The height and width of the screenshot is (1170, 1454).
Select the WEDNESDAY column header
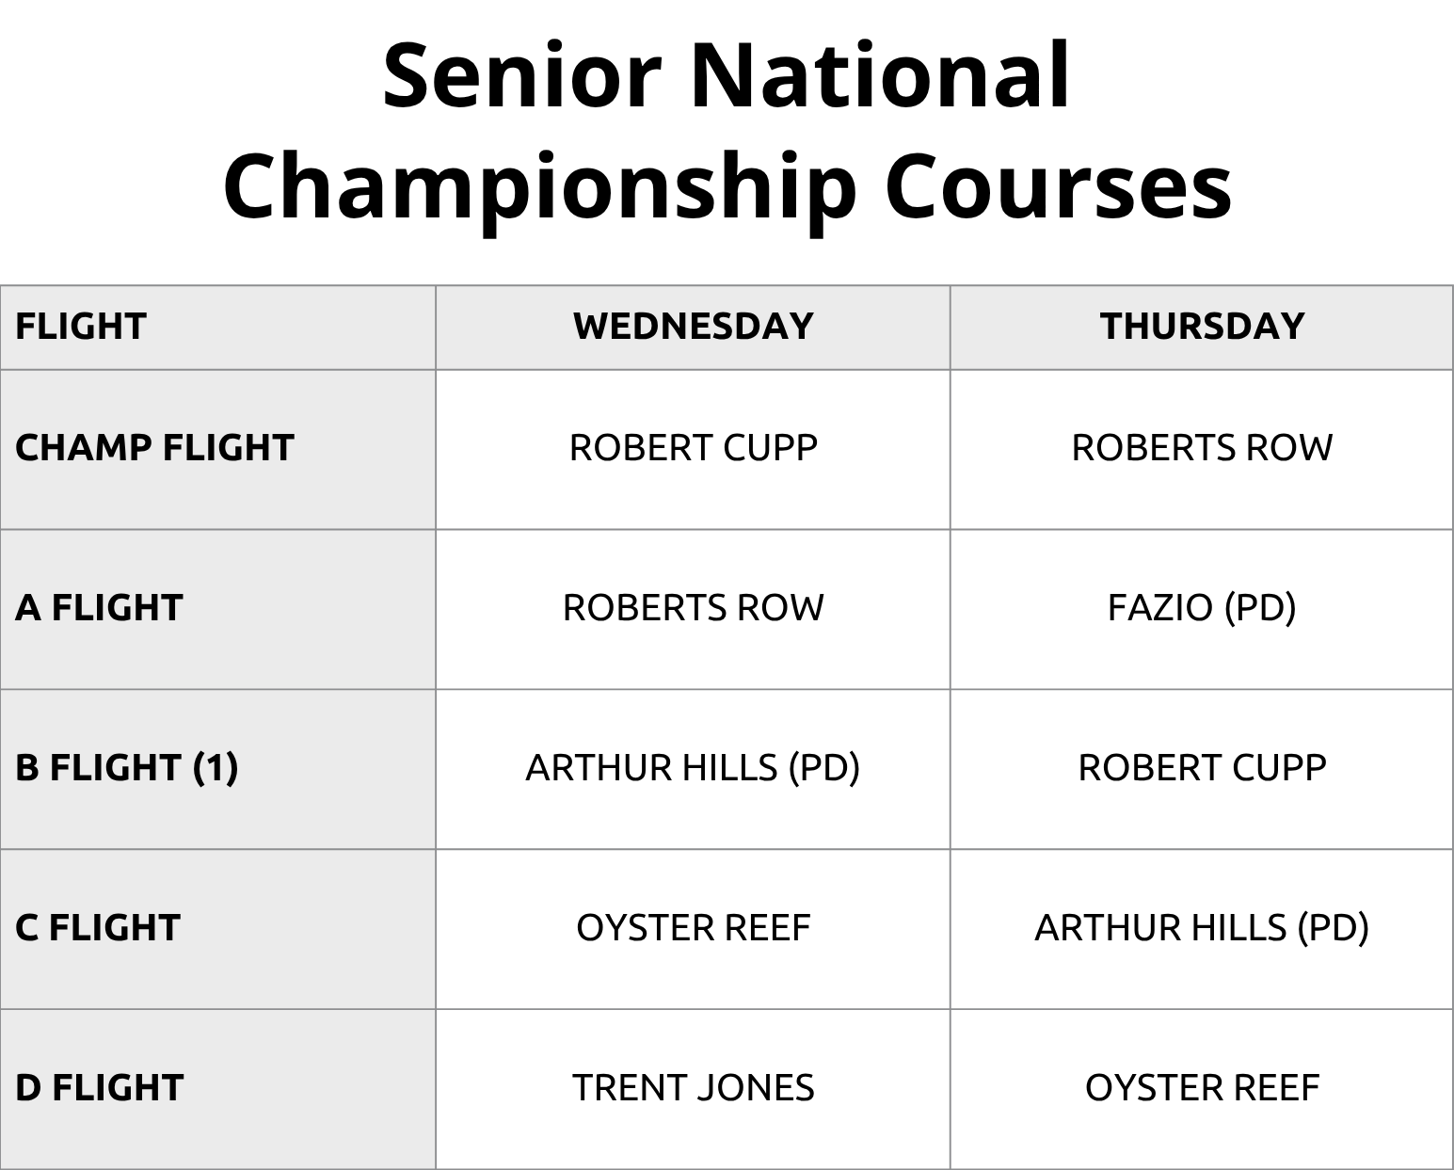(694, 328)
